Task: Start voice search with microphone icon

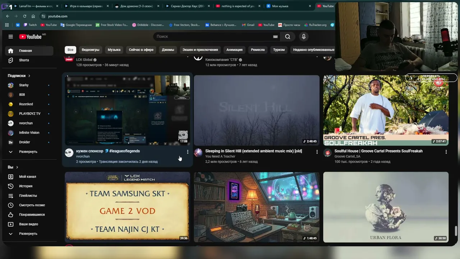Action: [304, 36]
